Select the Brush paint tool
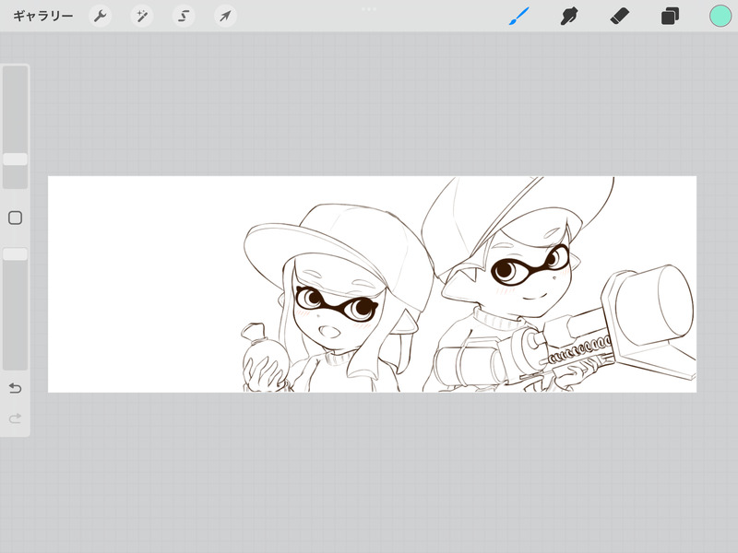 pos(519,17)
